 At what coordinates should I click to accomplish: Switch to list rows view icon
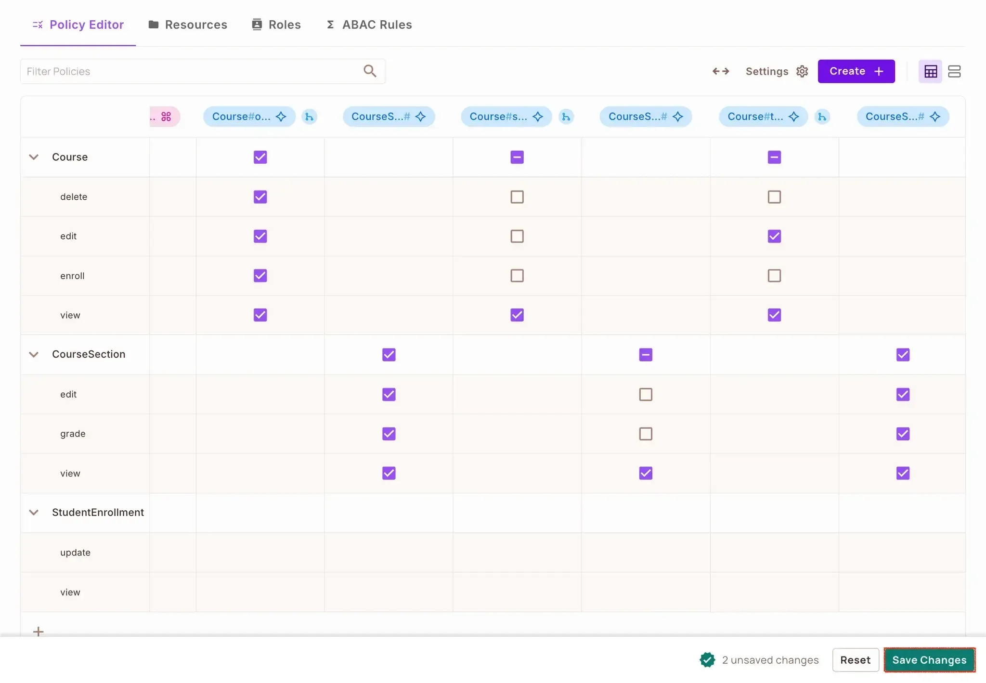coord(954,71)
